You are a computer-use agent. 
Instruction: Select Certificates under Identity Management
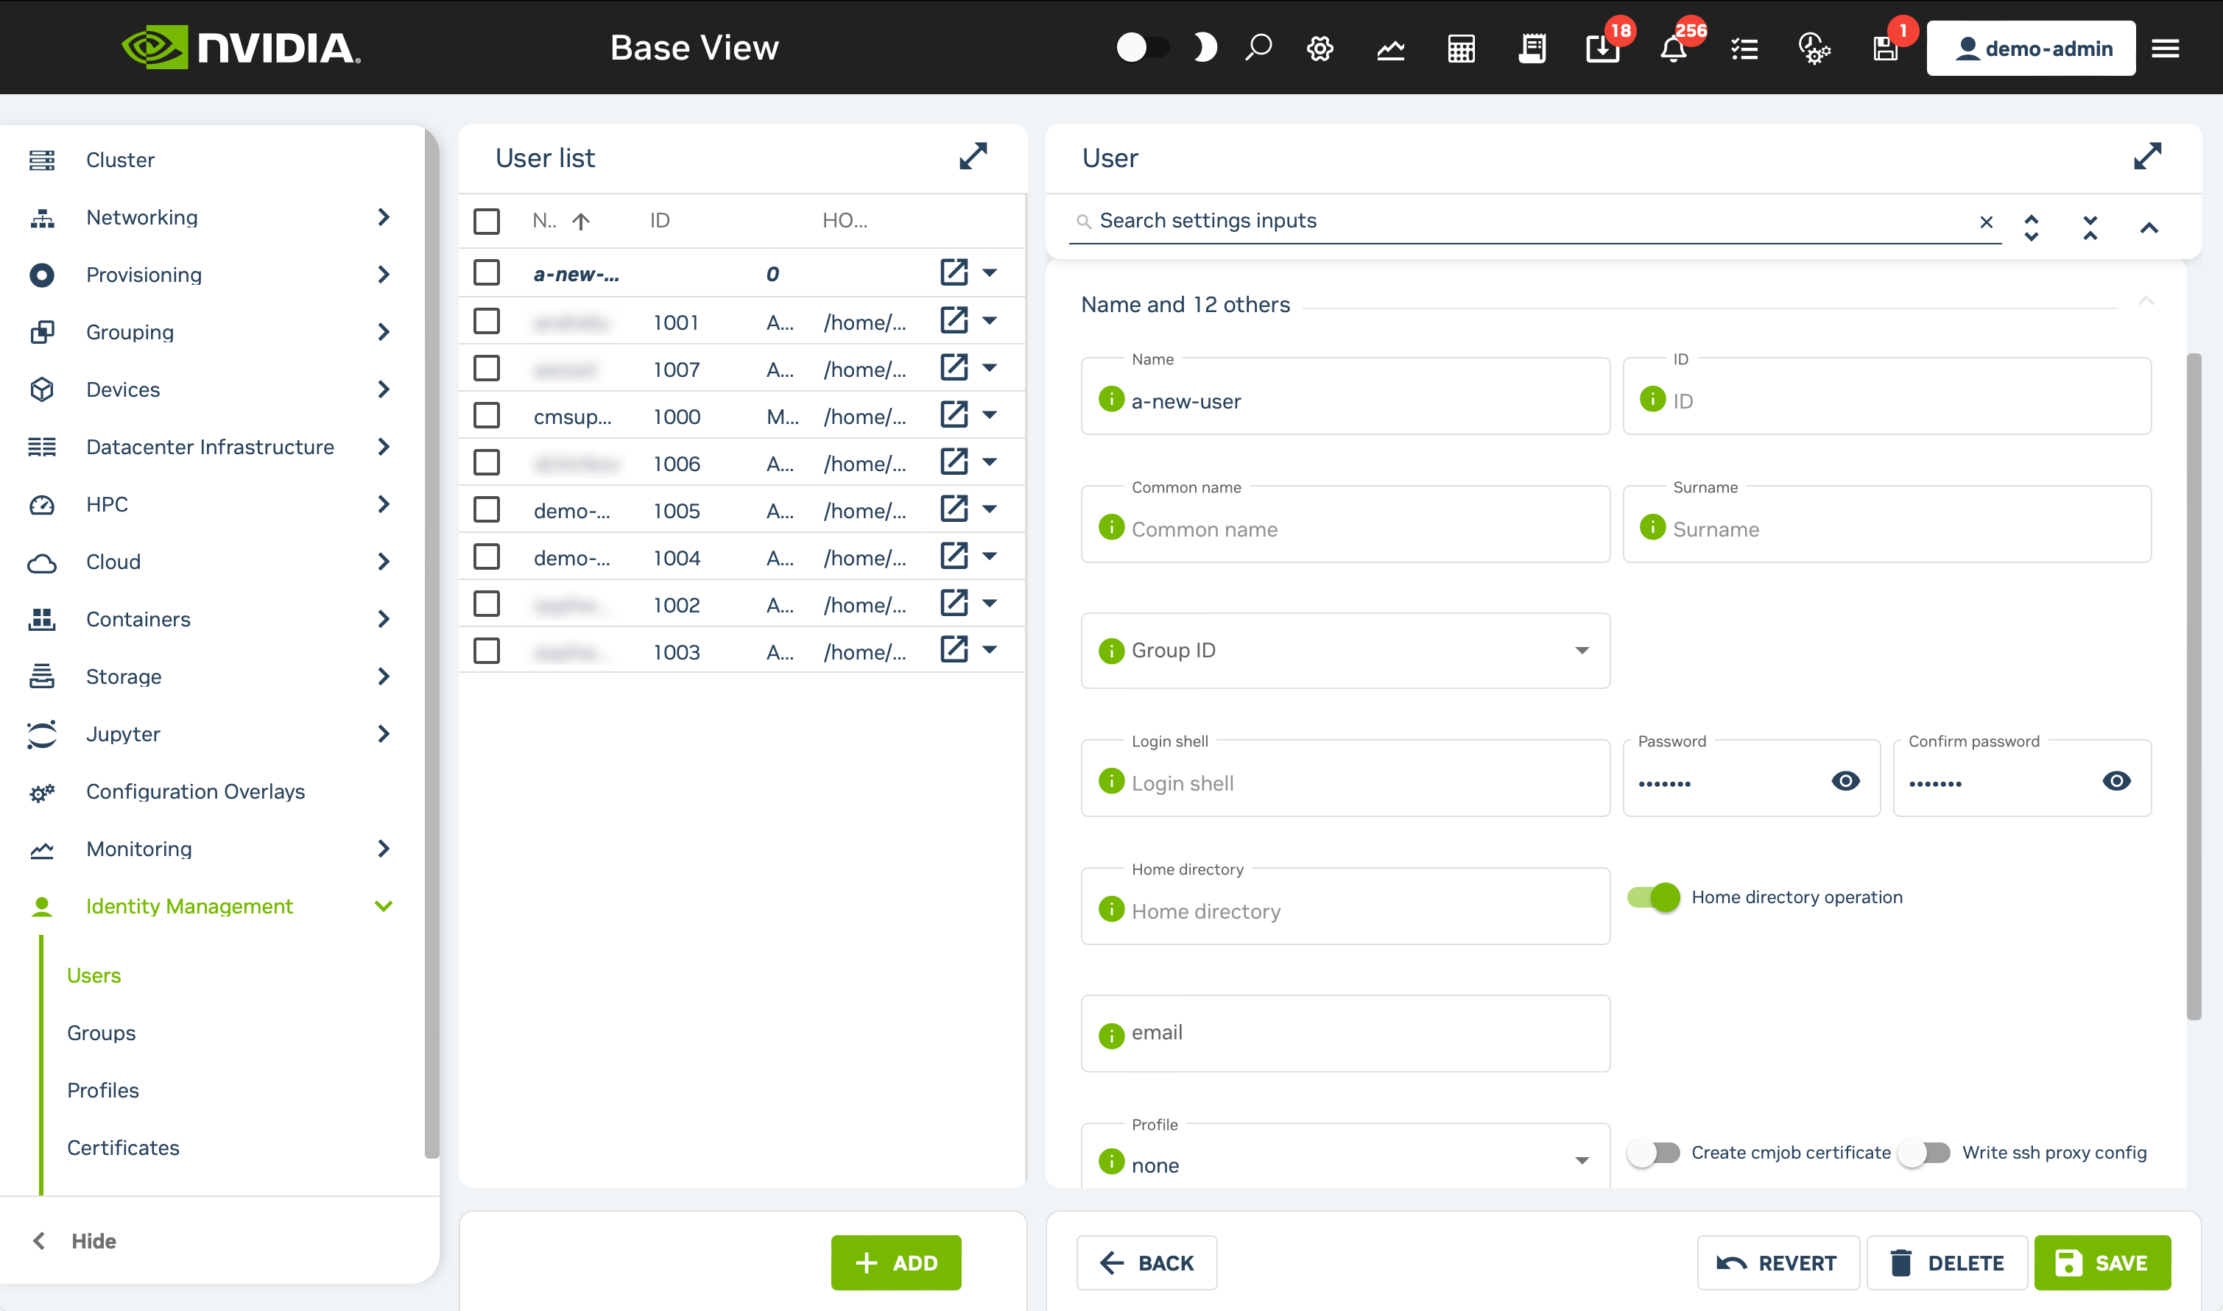(124, 1148)
